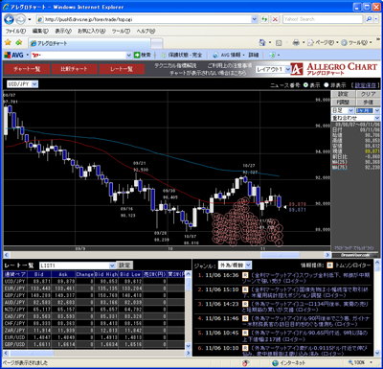Click the Refresh page icon
The width and height of the screenshot is (383, 369).
click(264, 19)
